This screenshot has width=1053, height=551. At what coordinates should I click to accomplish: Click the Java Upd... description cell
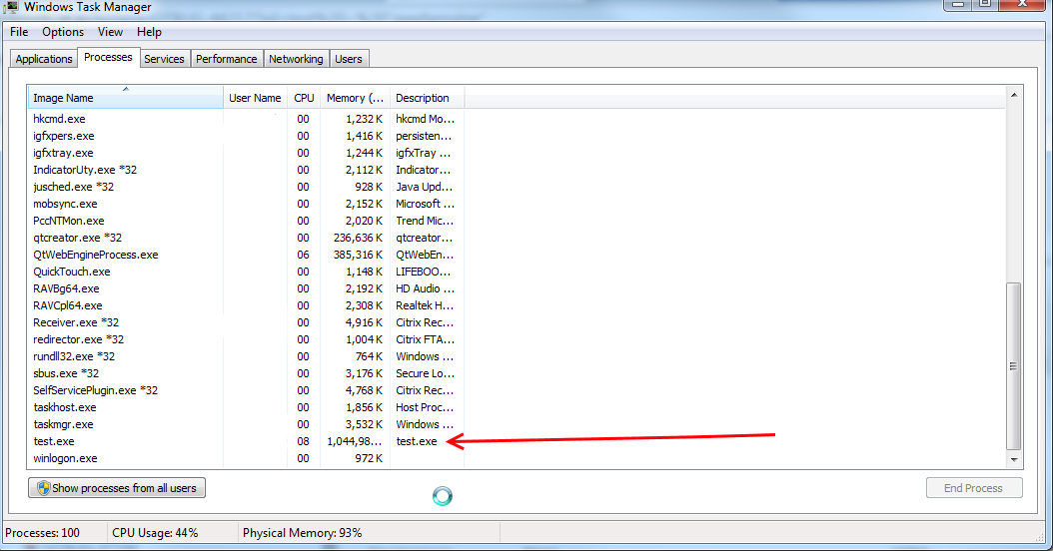click(425, 187)
